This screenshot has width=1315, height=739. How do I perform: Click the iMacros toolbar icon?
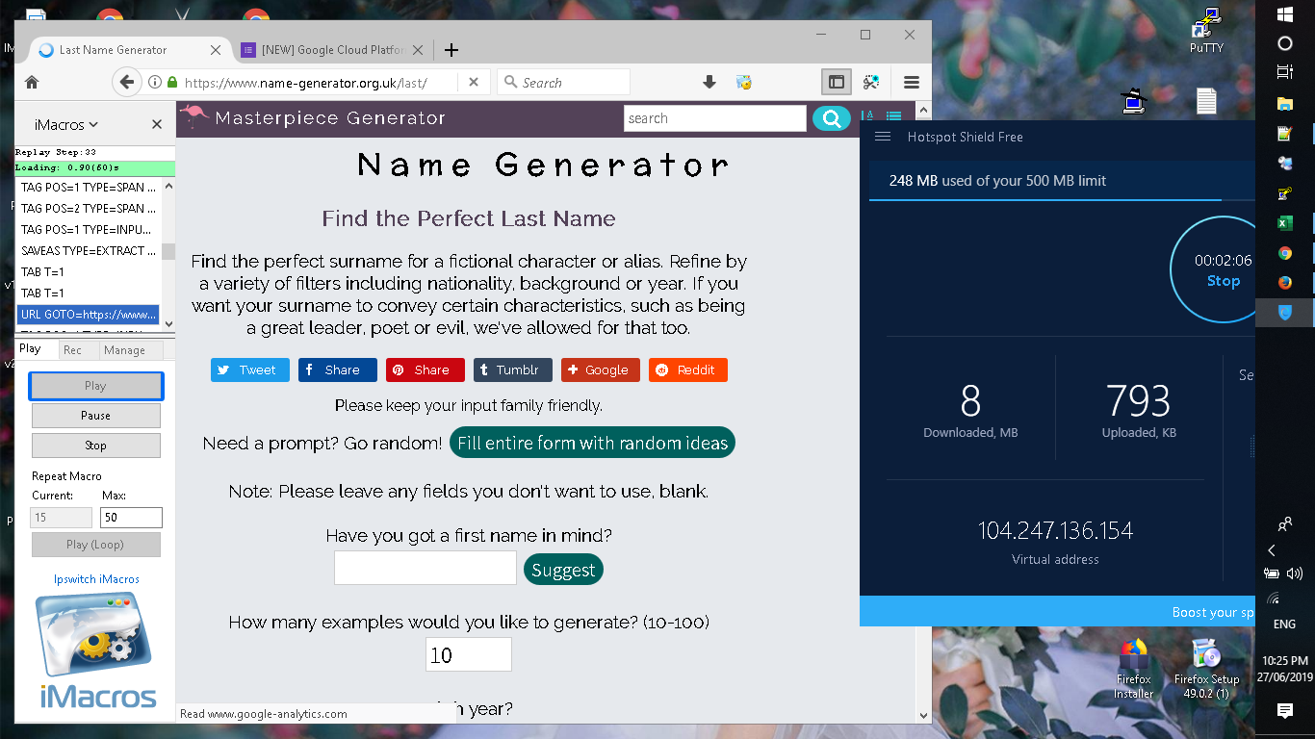point(743,83)
